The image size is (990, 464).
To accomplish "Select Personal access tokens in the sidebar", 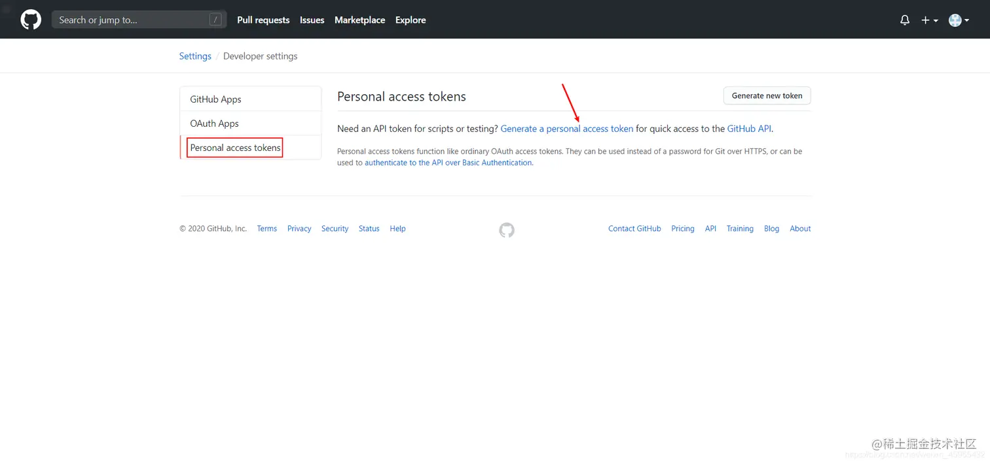I will tap(251, 148).
